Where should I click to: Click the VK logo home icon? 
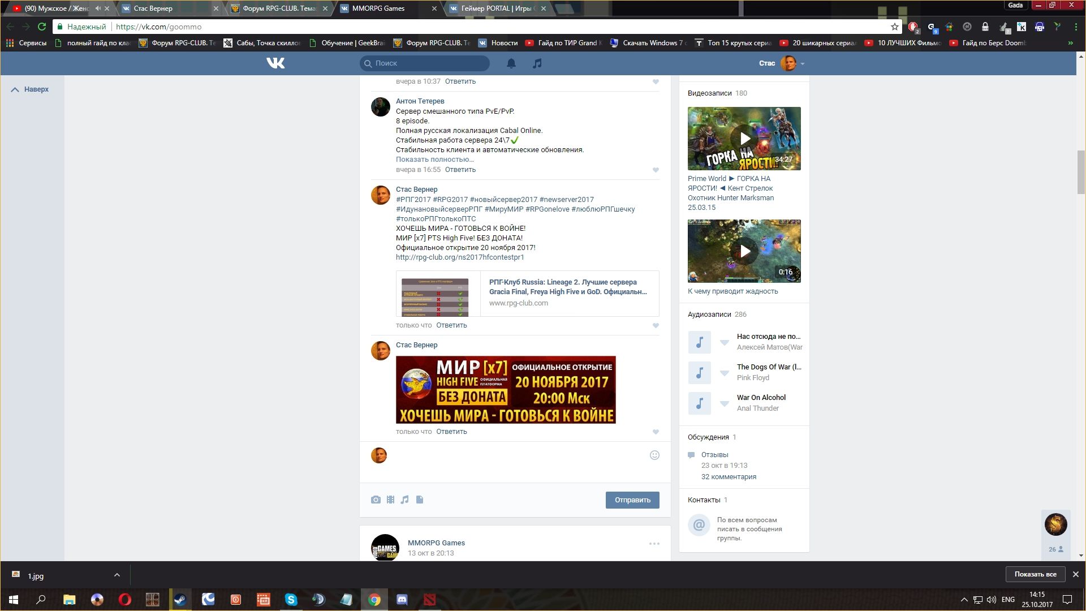[x=275, y=63]
